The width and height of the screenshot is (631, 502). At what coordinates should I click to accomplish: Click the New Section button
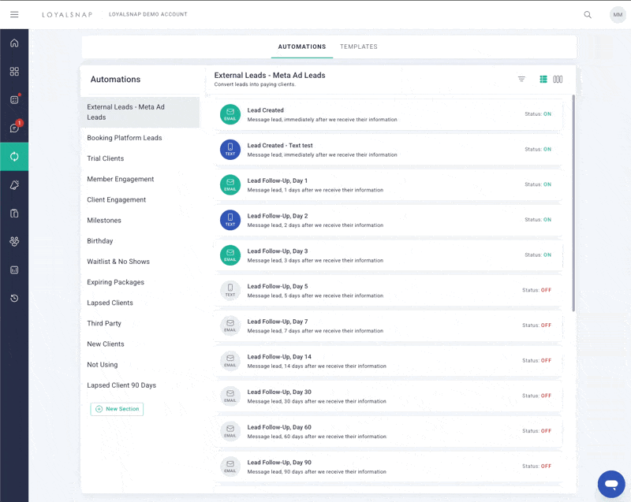pos(117,409)
